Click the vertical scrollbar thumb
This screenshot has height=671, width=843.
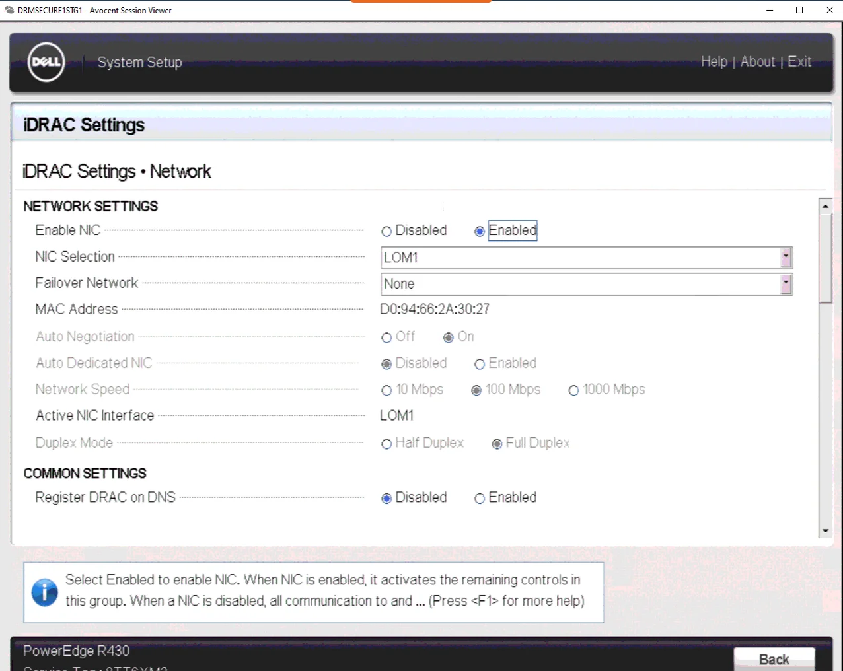(825, 258)
